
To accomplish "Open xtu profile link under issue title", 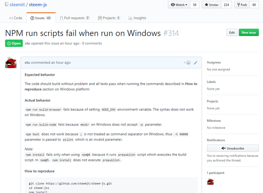I will pos(28,44).
